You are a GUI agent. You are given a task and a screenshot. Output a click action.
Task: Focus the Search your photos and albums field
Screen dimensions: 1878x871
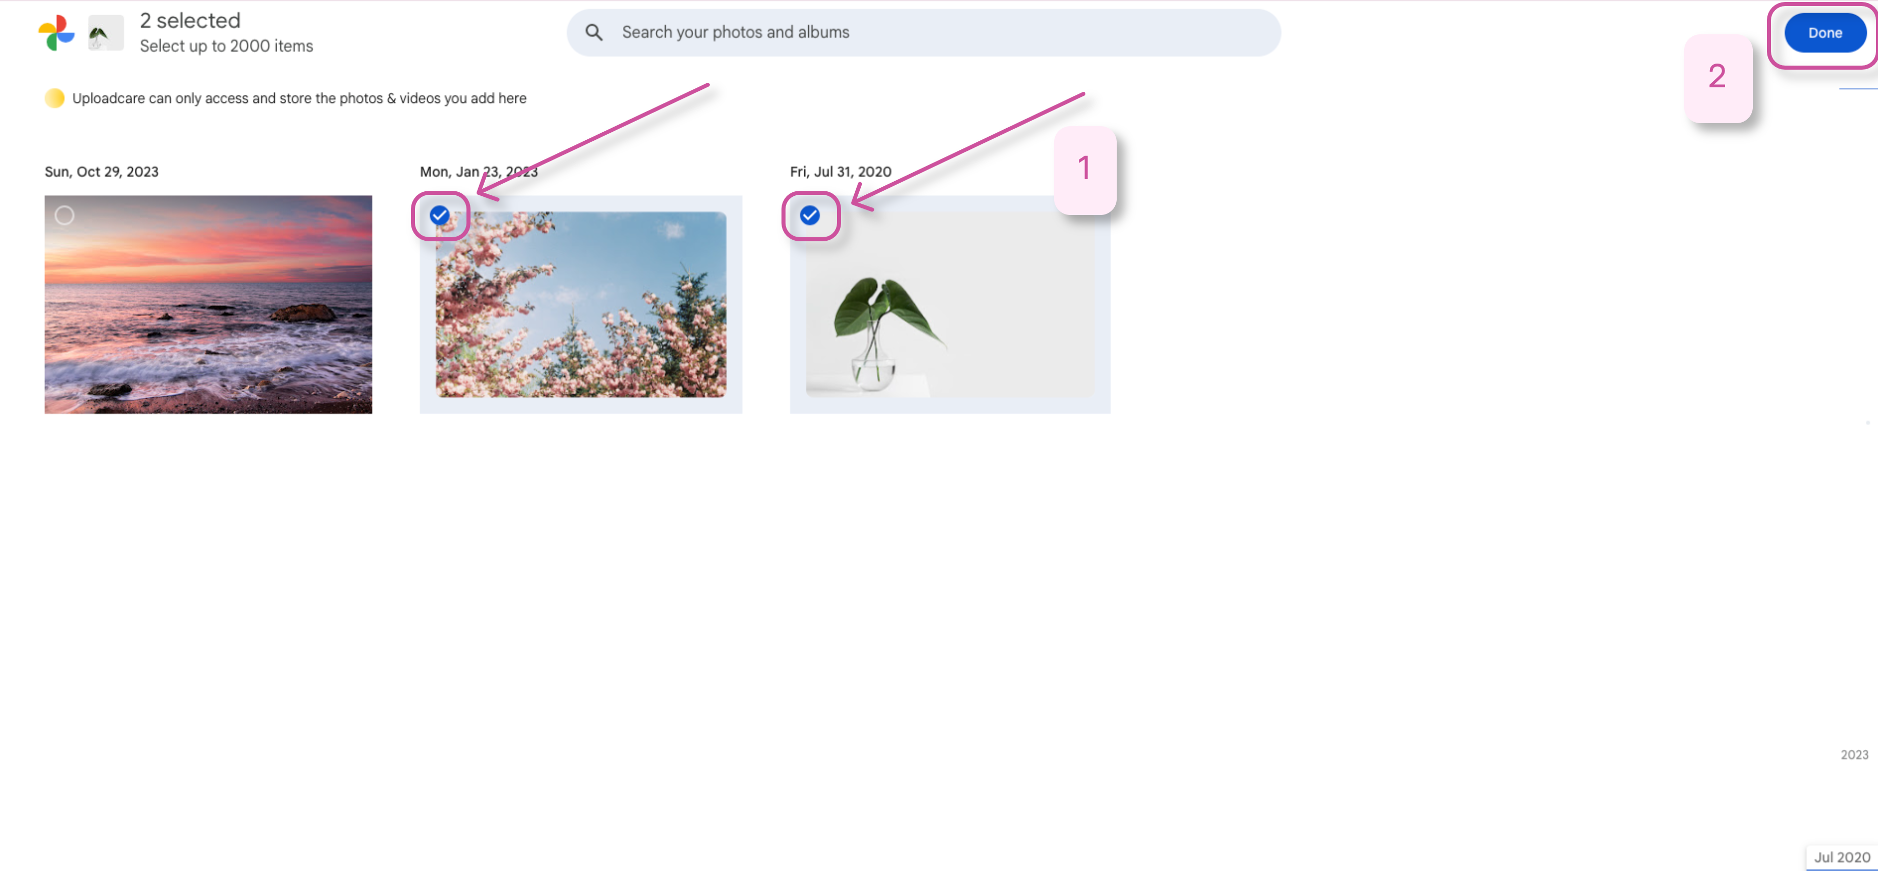pyautogui.click(x=924, y=32)
